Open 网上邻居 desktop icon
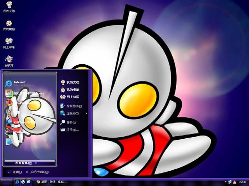 pyautogui.click(x=9, y=43)
